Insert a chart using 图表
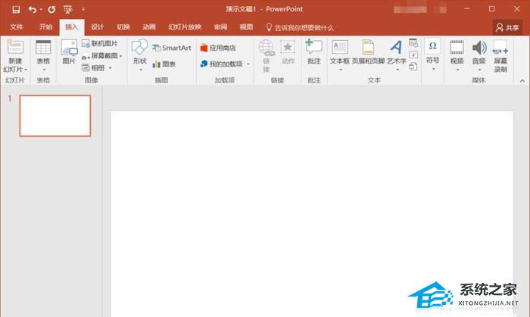The image size is (530, 317). [164, 64]
